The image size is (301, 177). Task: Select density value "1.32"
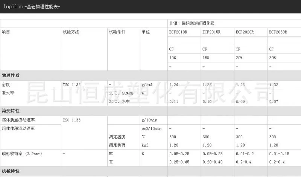pos(274,85)
